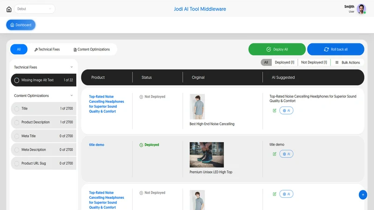The image size is (374, 210).
Task: Collapse the Technical Fixes section
Action: click(x=72, y=67)
